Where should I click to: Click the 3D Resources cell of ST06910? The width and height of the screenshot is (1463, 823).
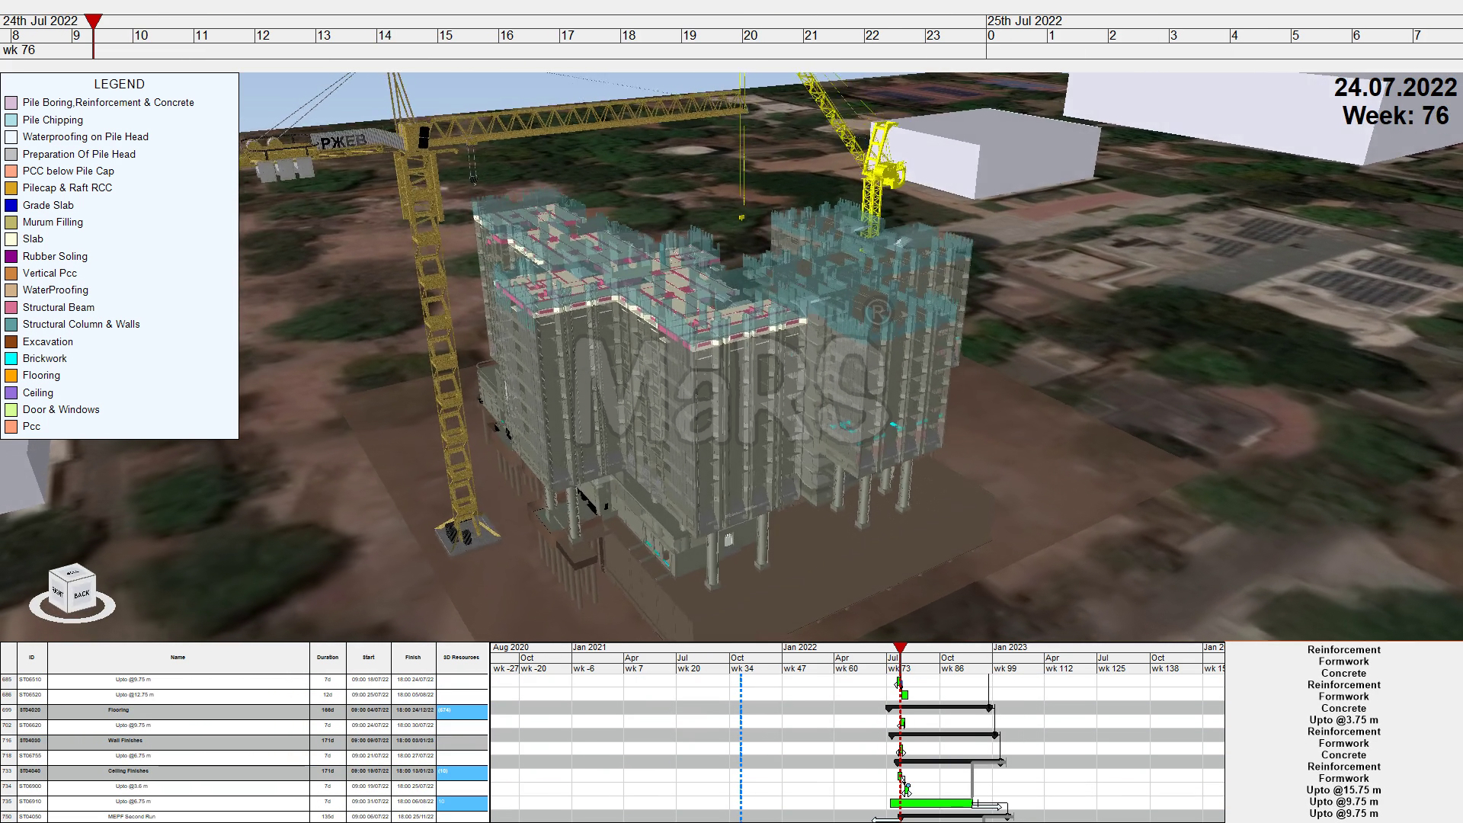(x=462, y=802)
